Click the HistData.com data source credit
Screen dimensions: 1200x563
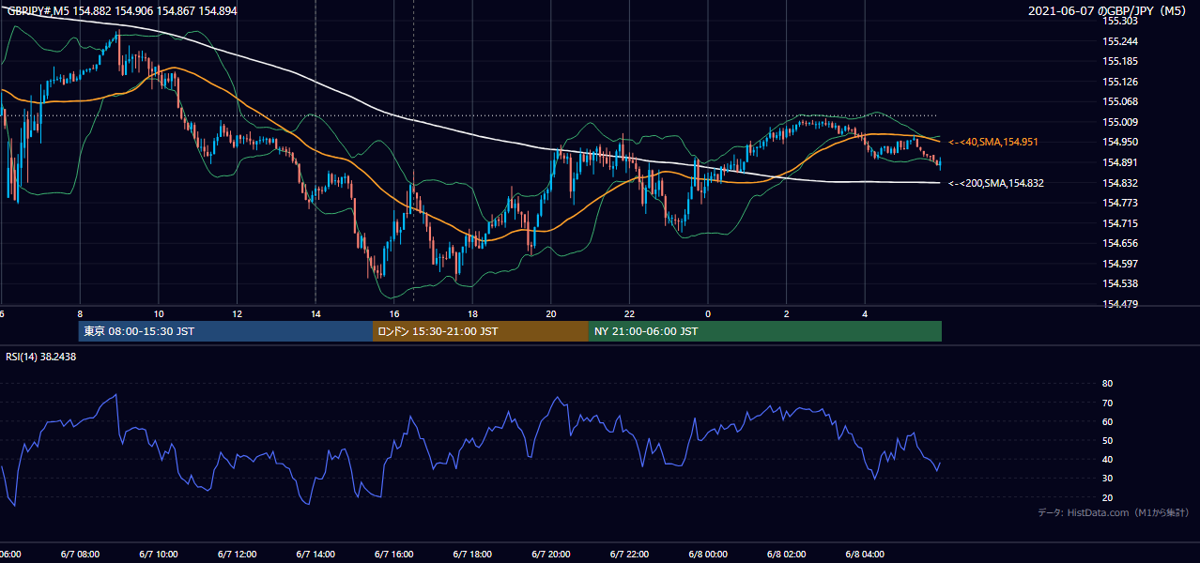tap(1114, 512)
